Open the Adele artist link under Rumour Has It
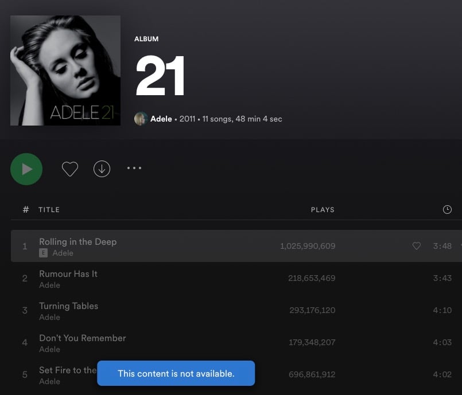The image size is (462, 395). (49, 285)
